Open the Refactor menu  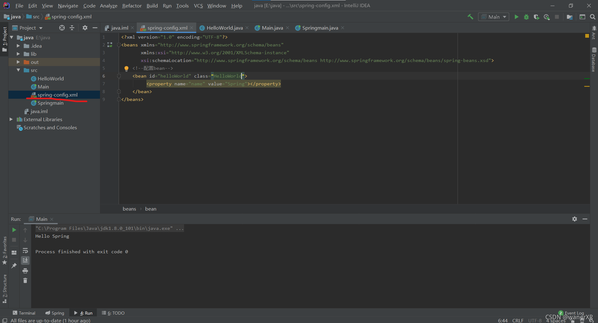tap(132, 6)
